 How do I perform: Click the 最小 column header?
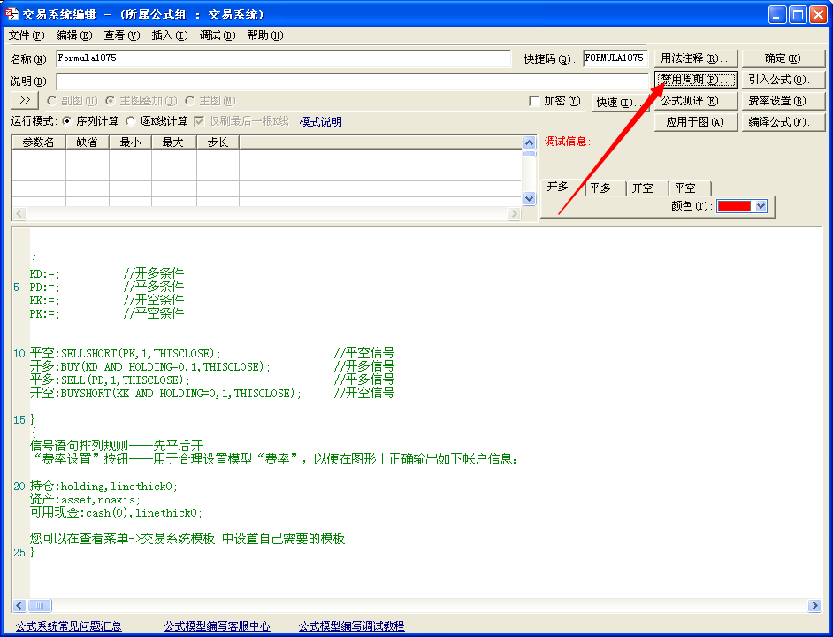[130, 142]
